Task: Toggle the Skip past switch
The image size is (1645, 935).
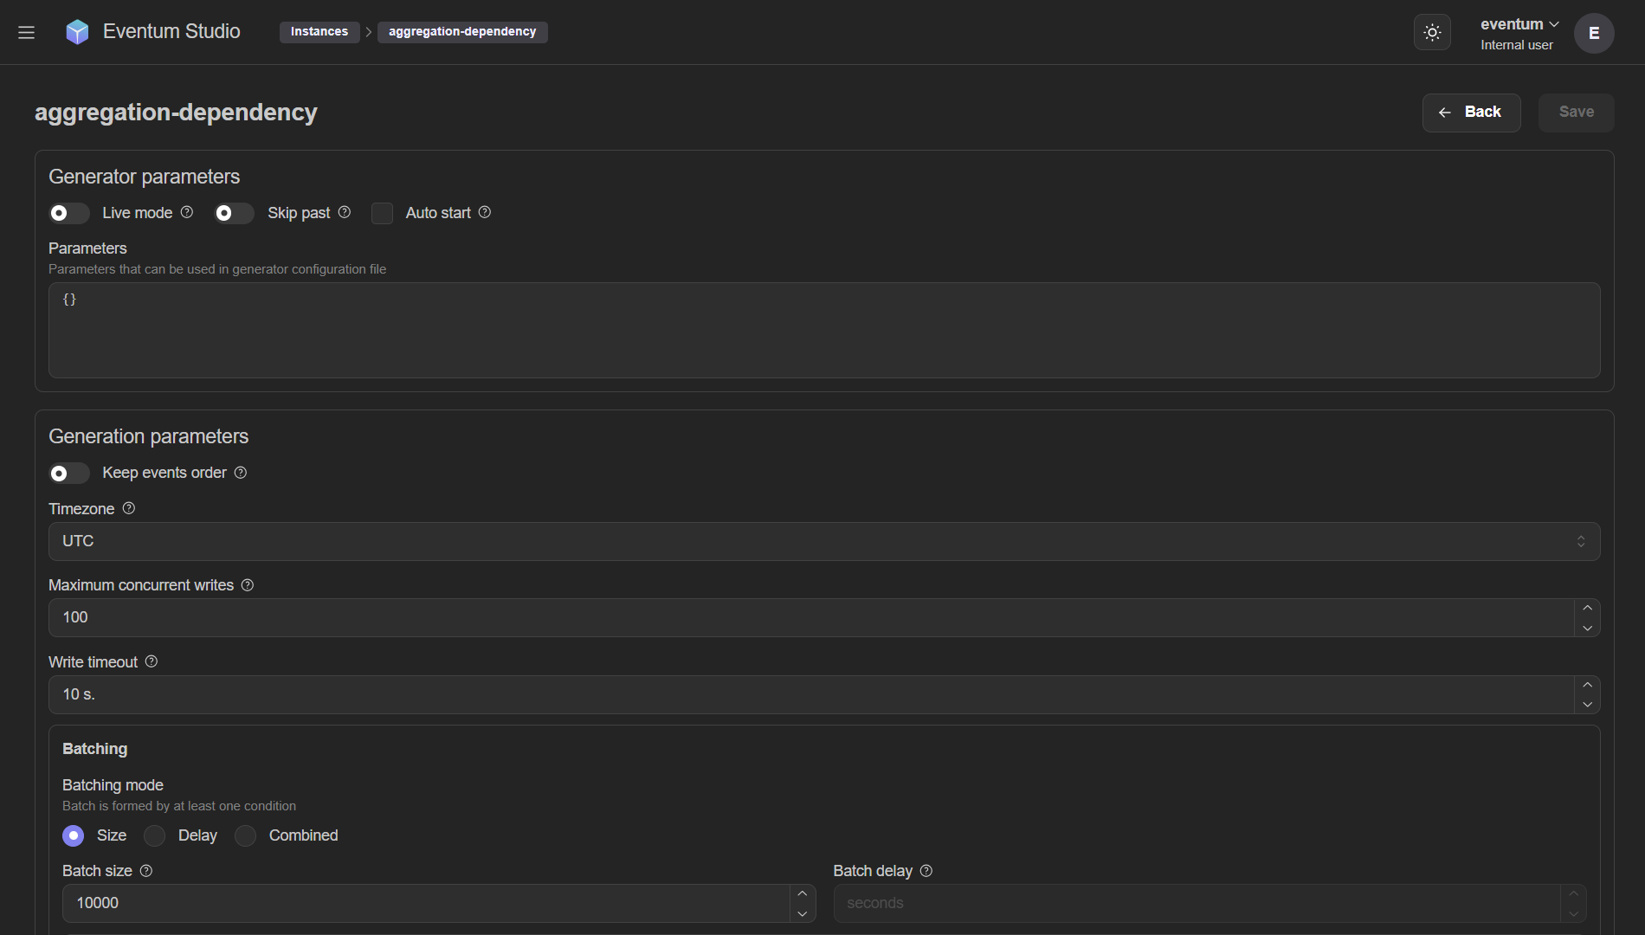Action: tap(234, 213)
